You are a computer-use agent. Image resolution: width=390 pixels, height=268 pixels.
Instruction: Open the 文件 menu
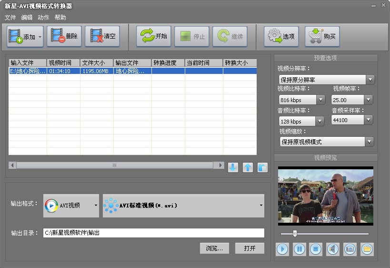pyautogui.click(x=10, y=18)
